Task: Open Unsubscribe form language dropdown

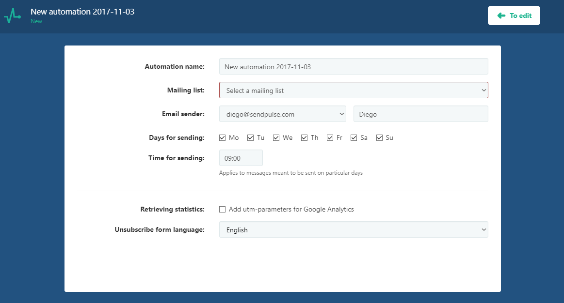Action: (353, 230)
